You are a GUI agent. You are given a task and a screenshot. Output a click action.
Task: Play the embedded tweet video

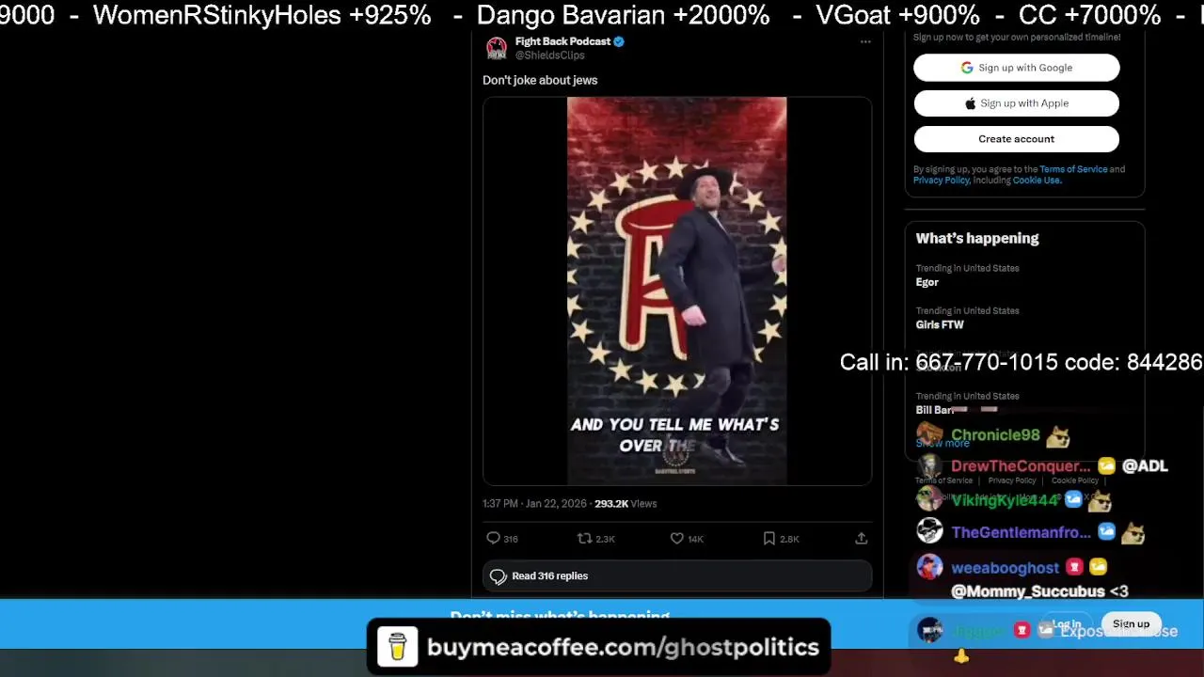point(677,291)
